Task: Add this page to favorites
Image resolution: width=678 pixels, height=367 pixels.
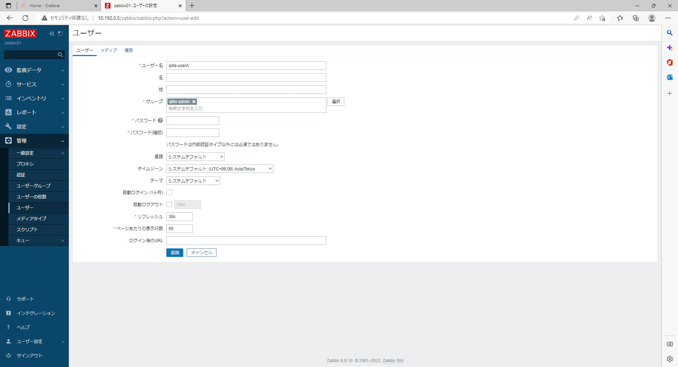Action: (602, 18)
